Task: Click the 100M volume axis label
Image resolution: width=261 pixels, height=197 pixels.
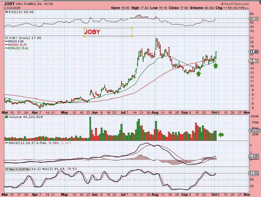Action: [254, 116]
